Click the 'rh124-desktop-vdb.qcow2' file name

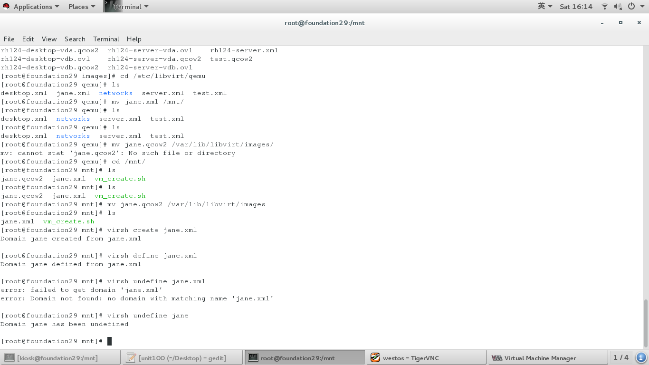click(x=49, y=67)
